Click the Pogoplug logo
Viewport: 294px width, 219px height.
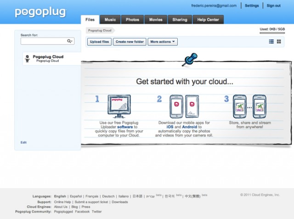(x=40, y=12)
